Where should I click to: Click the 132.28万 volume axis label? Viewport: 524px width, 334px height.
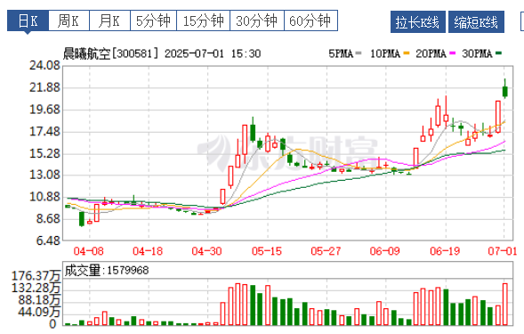point(36,288)
